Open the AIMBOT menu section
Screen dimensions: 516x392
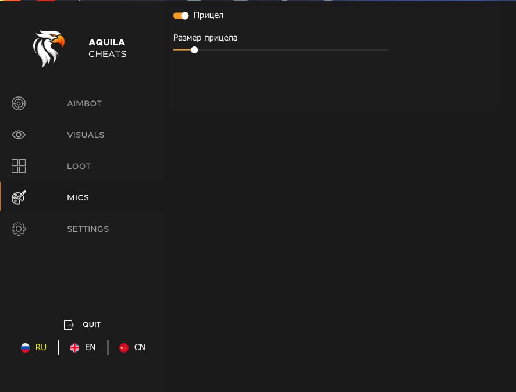coord(84,103)
